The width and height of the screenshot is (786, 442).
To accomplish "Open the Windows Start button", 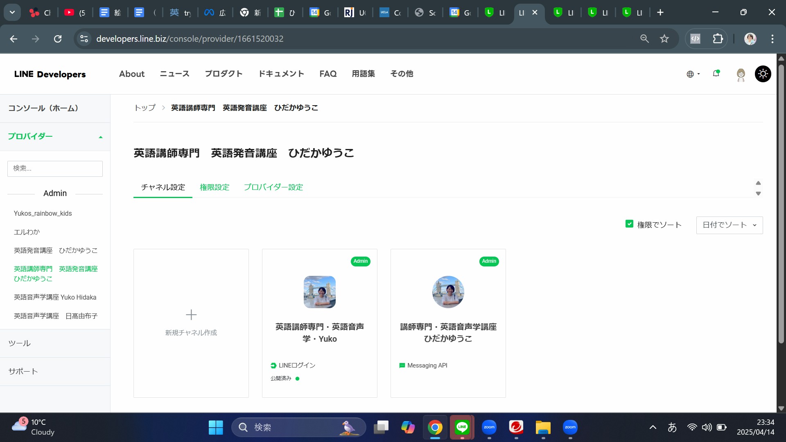I will click(x=216, y=428).
